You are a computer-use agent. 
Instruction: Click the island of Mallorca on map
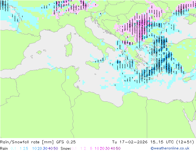(39, 52)
